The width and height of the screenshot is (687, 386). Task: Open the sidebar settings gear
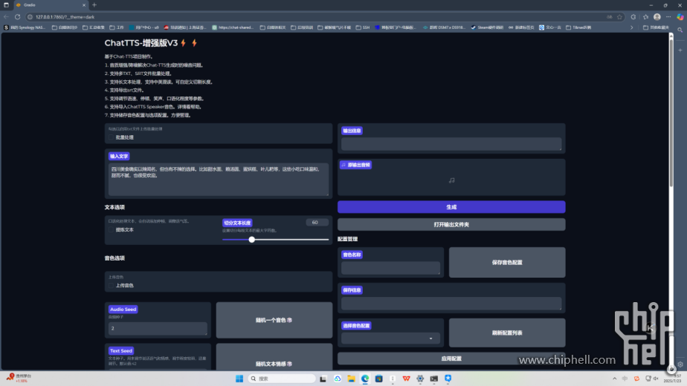[x=680, y=364]
